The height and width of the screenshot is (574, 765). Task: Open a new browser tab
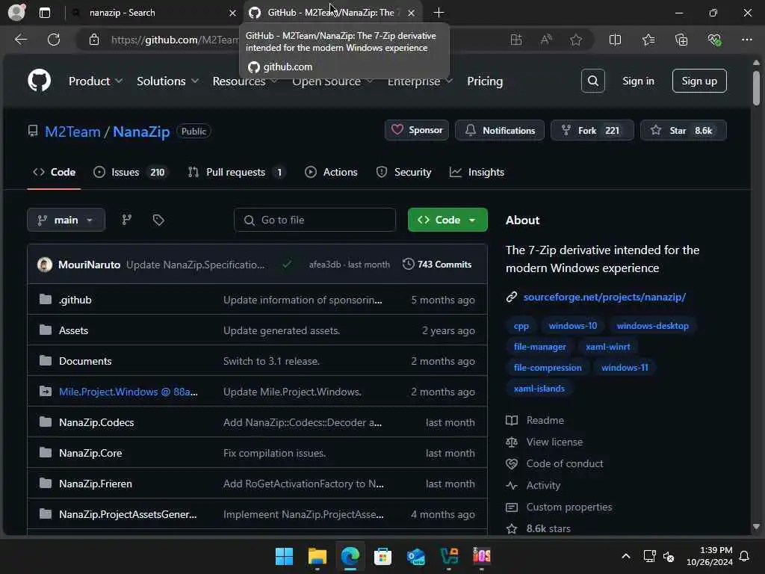439,13
